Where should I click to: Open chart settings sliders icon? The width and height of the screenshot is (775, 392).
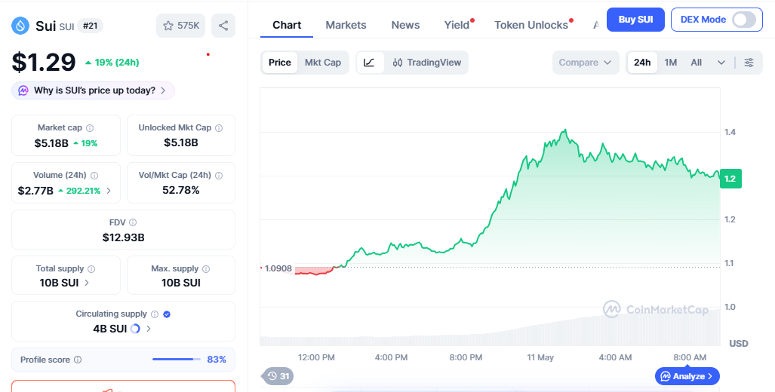(x=749, y=63)
